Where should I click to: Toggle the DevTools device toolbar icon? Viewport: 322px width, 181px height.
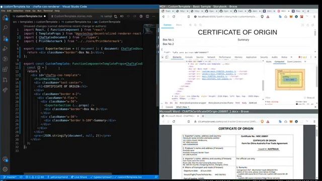click(x=167, y=57)
